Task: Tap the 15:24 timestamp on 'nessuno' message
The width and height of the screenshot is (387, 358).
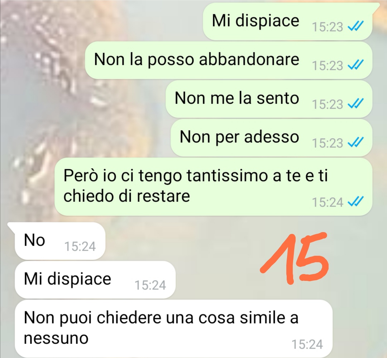Action: 307,344
